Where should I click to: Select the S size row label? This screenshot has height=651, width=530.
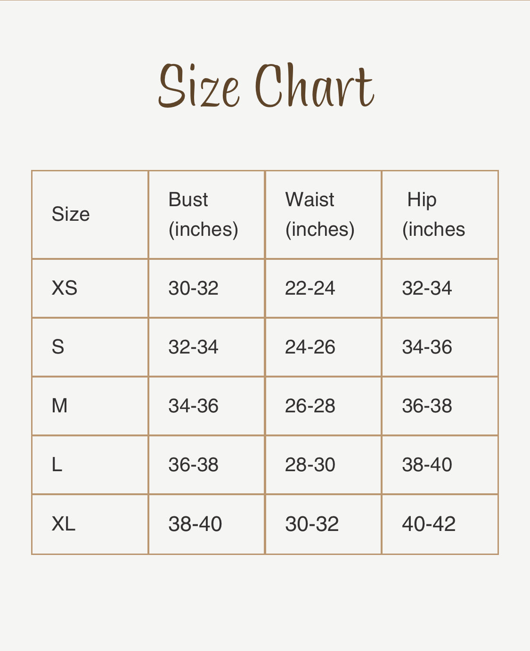[58, 347]
